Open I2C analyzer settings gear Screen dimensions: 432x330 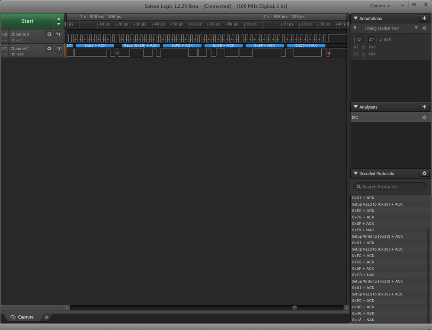pyautogui.click(x=424, y=117)
